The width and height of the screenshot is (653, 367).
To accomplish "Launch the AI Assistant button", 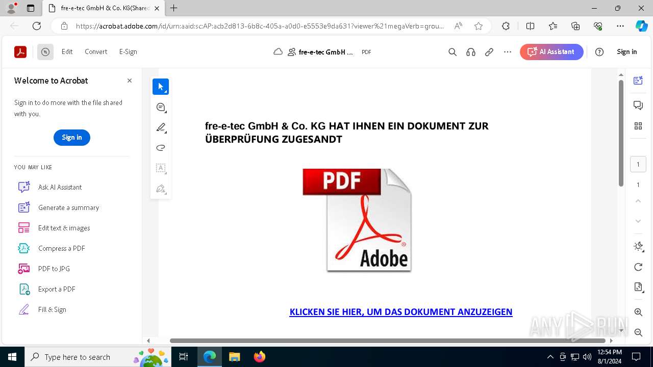I will tap(551, 51).
